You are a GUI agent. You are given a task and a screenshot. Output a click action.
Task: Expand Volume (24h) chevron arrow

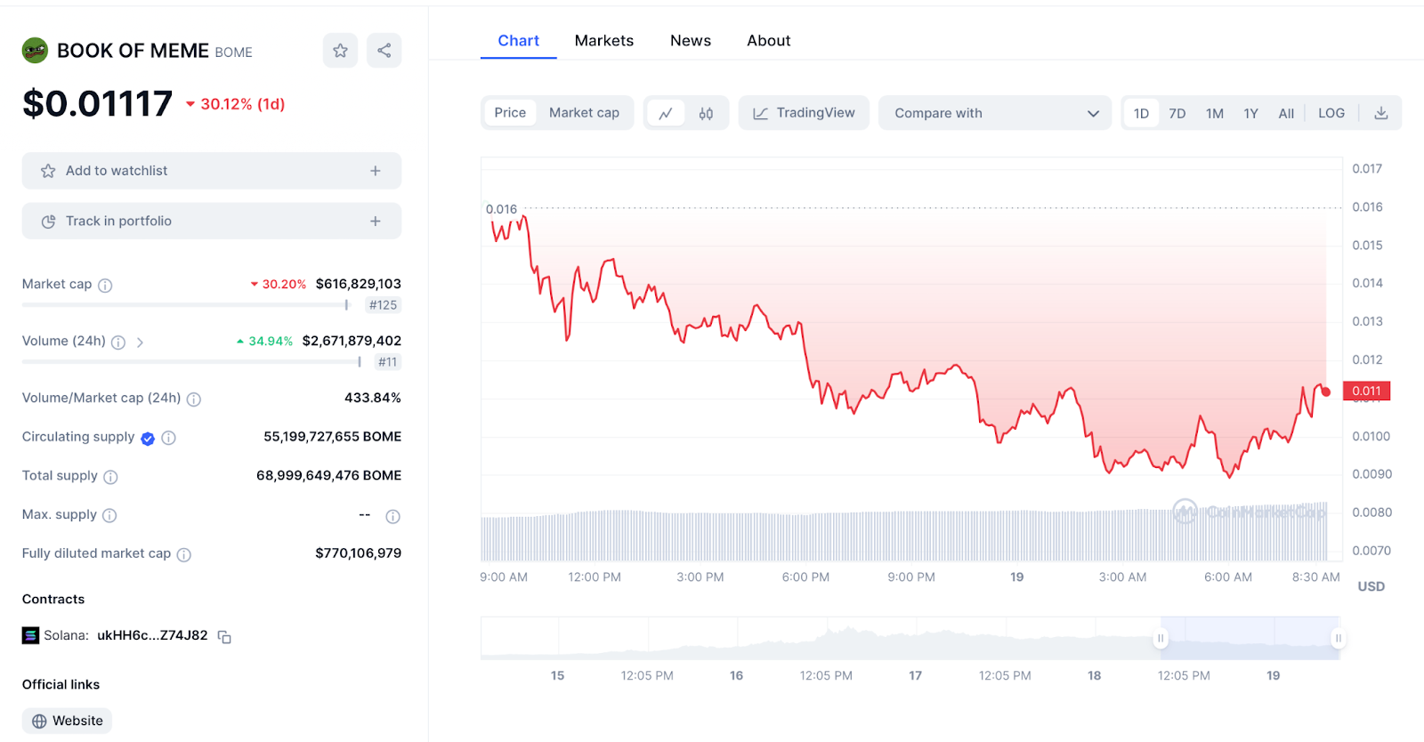click(x=140, y=343)
